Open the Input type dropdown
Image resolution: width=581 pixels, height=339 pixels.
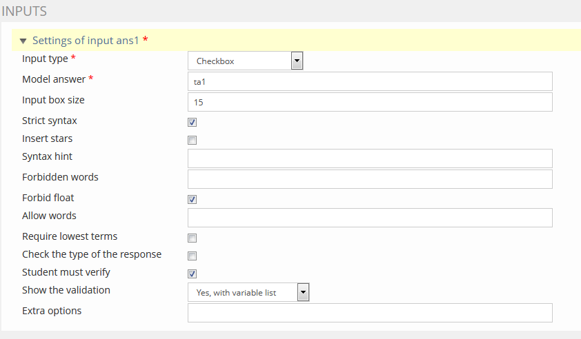(246, 61)
